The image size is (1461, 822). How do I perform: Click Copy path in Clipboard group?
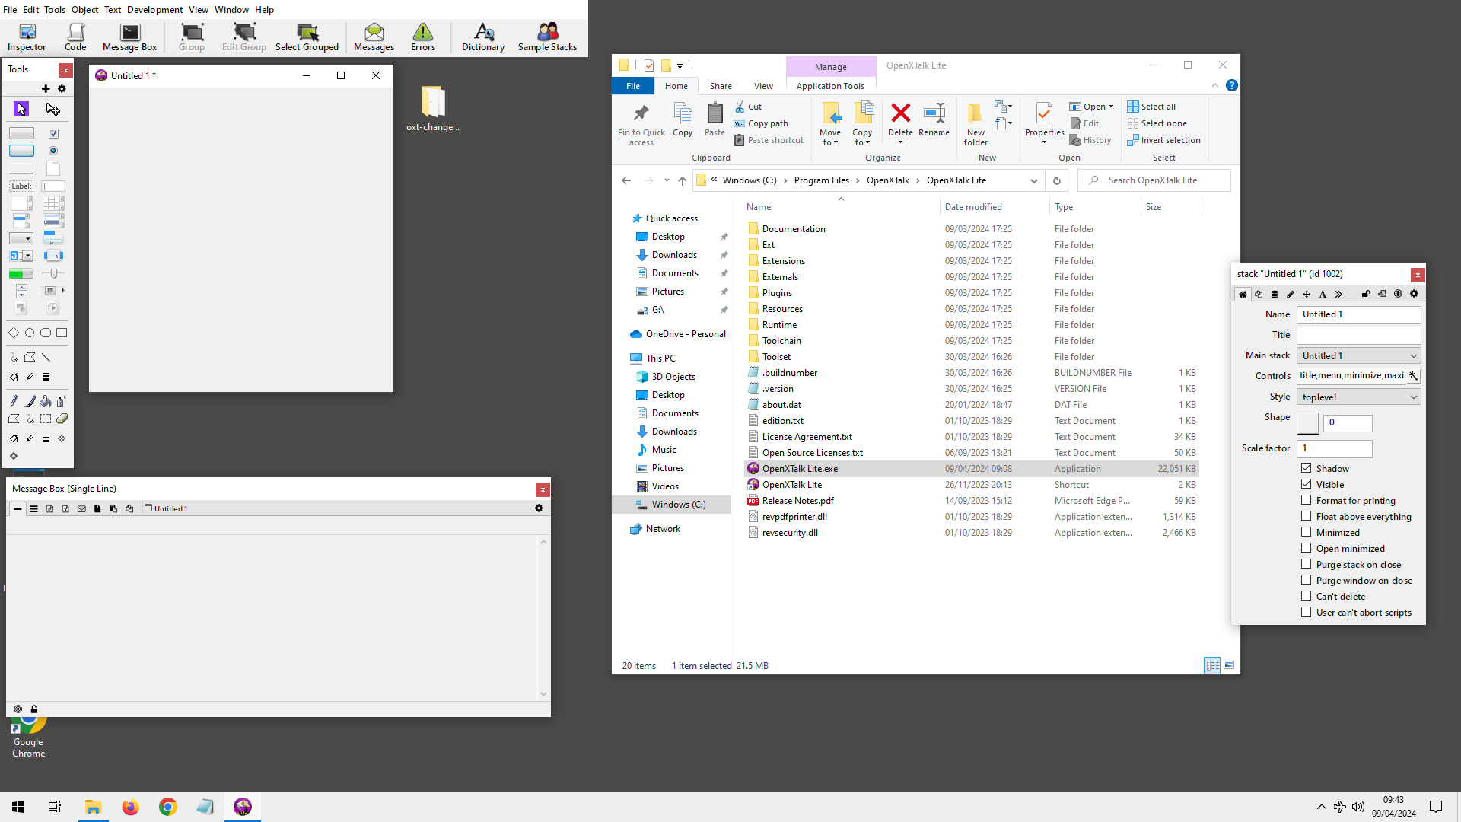pyautogui.click(x=761, y=123)
